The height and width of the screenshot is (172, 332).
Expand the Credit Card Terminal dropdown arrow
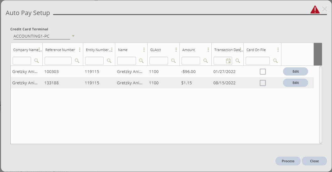pyautogui.click(x=73, y=36)
